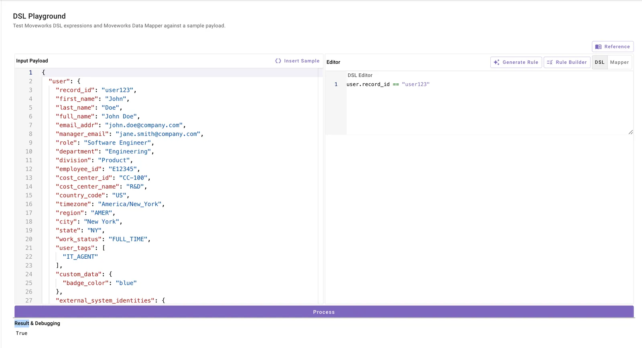Viewport: 642px width, 348px height.
Task: Click the "timezone" payload line
Action: tap(110, 205)
